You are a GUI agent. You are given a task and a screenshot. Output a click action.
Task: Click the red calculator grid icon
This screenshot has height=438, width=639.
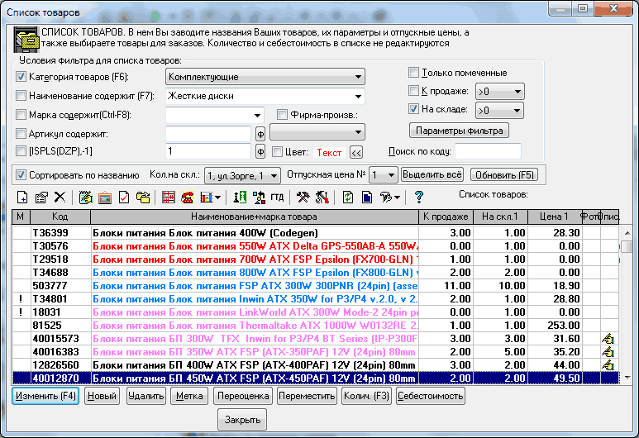click(169, 197)
